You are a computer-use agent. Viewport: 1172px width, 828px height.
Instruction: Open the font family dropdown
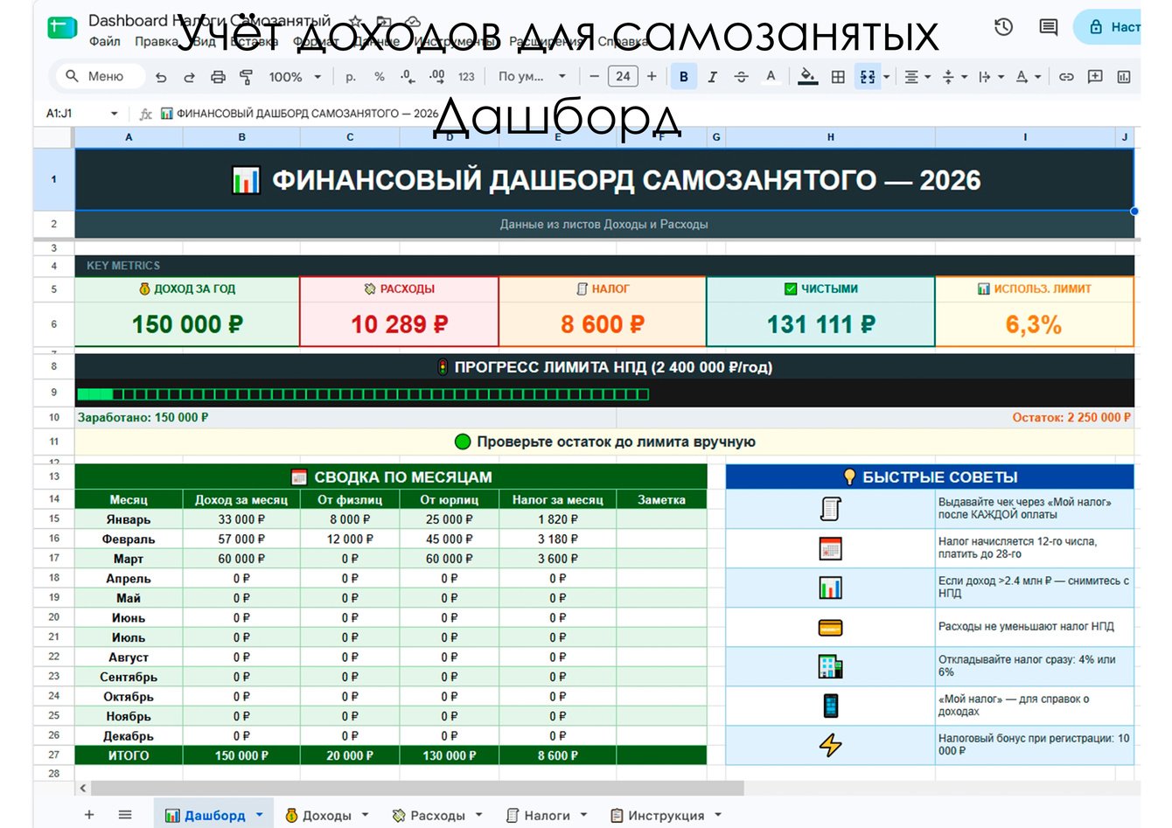pyautogui.click(x=532, y=77)
